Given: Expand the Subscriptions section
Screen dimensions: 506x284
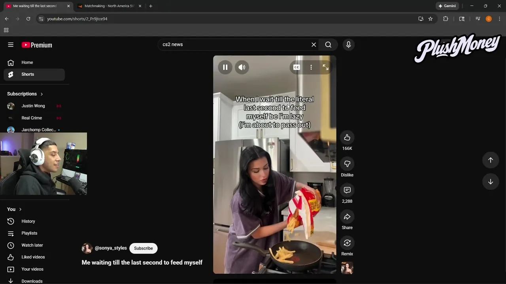Looking at the screenshot, I should [25, 94].
